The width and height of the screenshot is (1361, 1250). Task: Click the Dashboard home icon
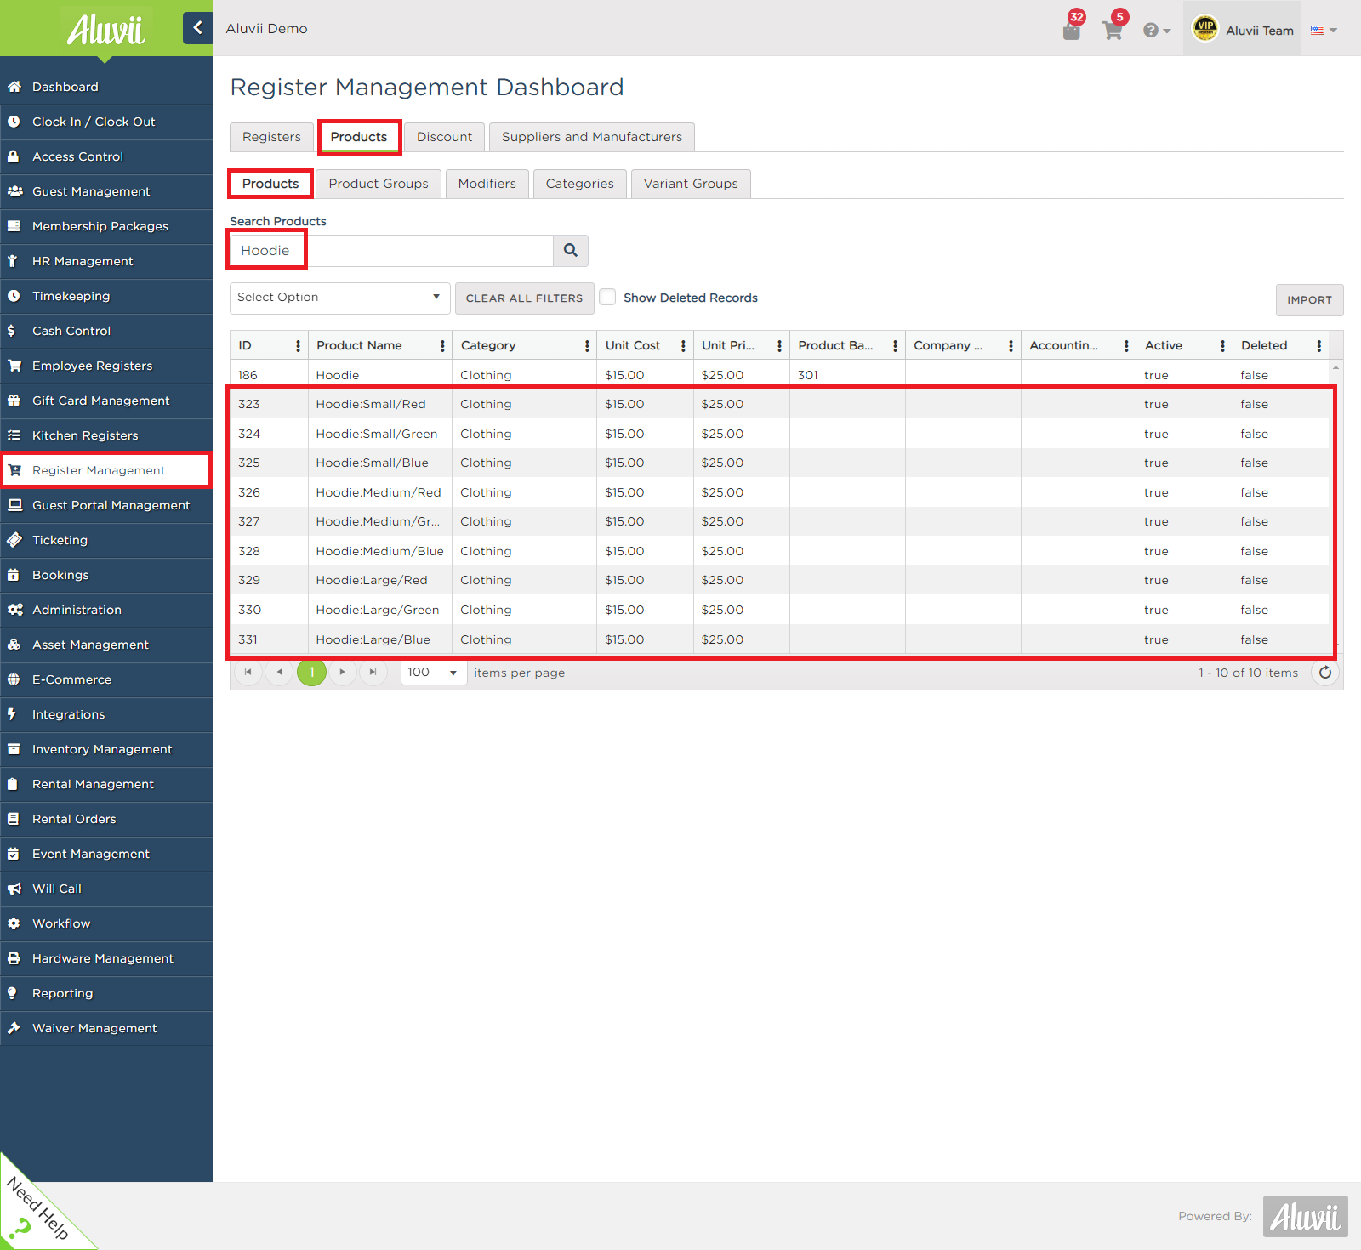tap(14, 87)
